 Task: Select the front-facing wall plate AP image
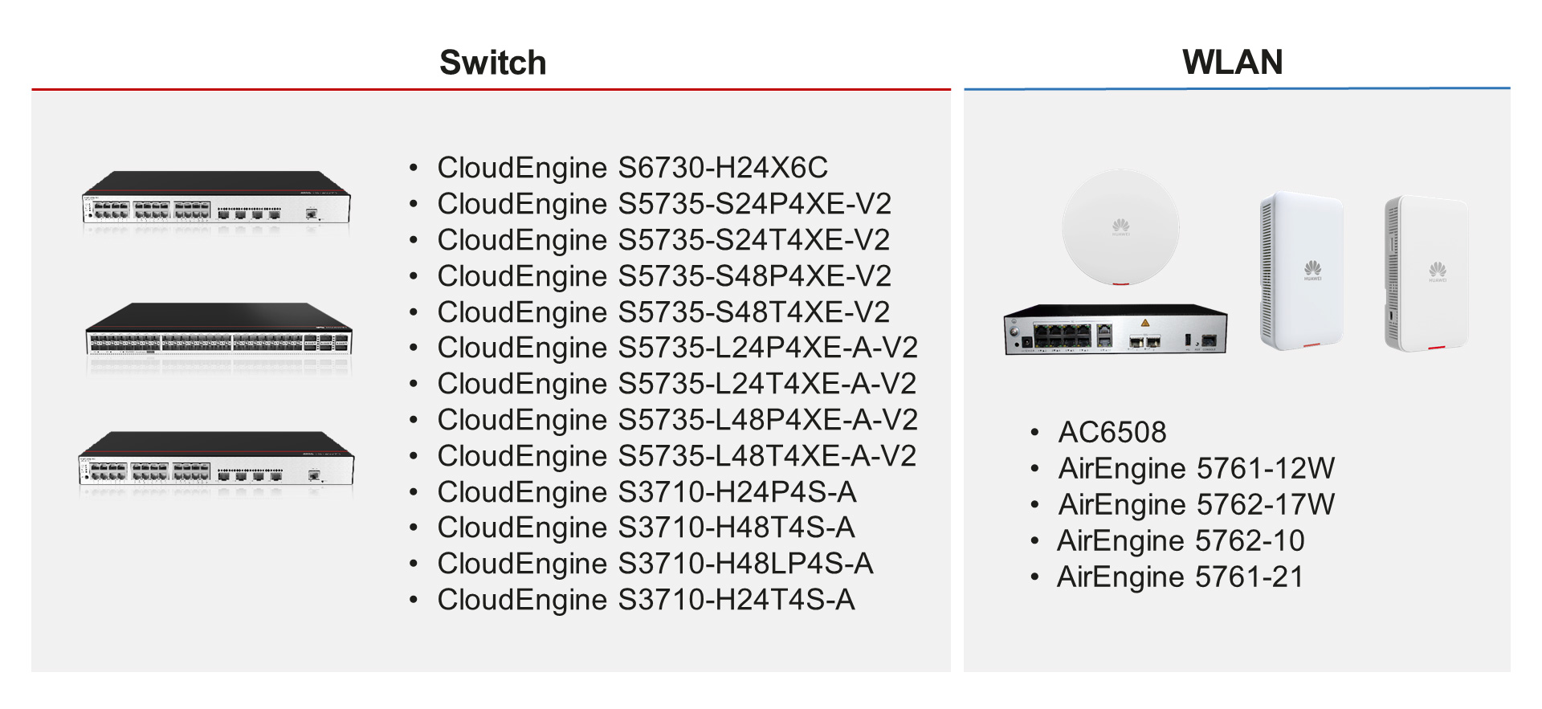point(1302,271)
